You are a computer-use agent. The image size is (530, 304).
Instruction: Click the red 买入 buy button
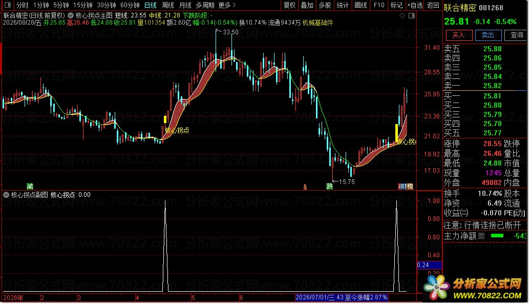[x=459, y=35]
